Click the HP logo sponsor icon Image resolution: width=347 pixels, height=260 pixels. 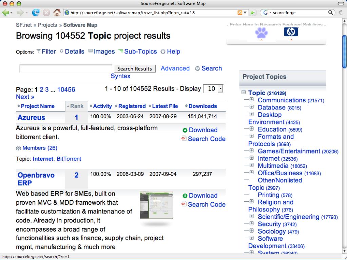click(x=291, y=32)
